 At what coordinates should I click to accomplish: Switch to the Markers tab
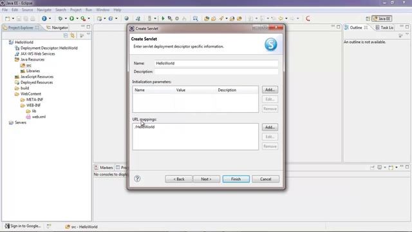pos(104,168)
